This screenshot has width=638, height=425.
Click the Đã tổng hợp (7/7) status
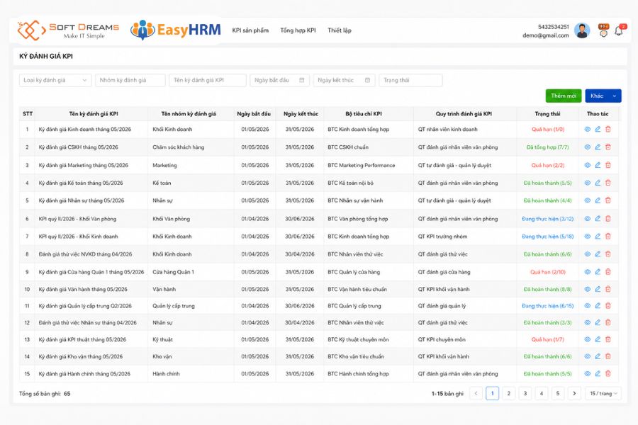[548, 147]
